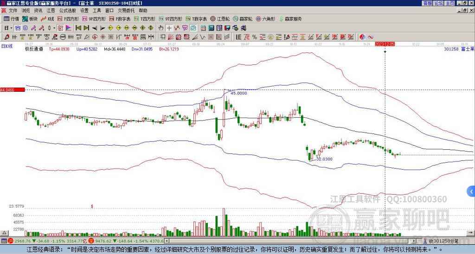Click the up-arrow button beside volume chart

[x=4, y=233]
